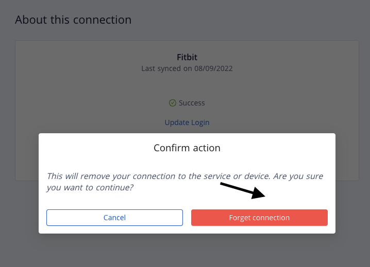This screenshot has width=370, height=267.
Task: Click the word "Fitbit" in the card header
Action: pos(187,57)
